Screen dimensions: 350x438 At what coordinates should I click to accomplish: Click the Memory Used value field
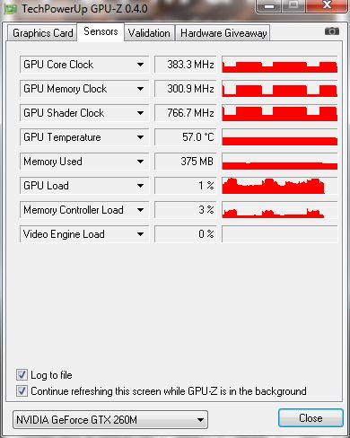[x=185, y=162]
